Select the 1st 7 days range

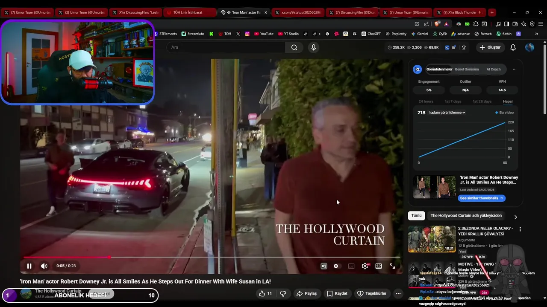pos(453,101)
